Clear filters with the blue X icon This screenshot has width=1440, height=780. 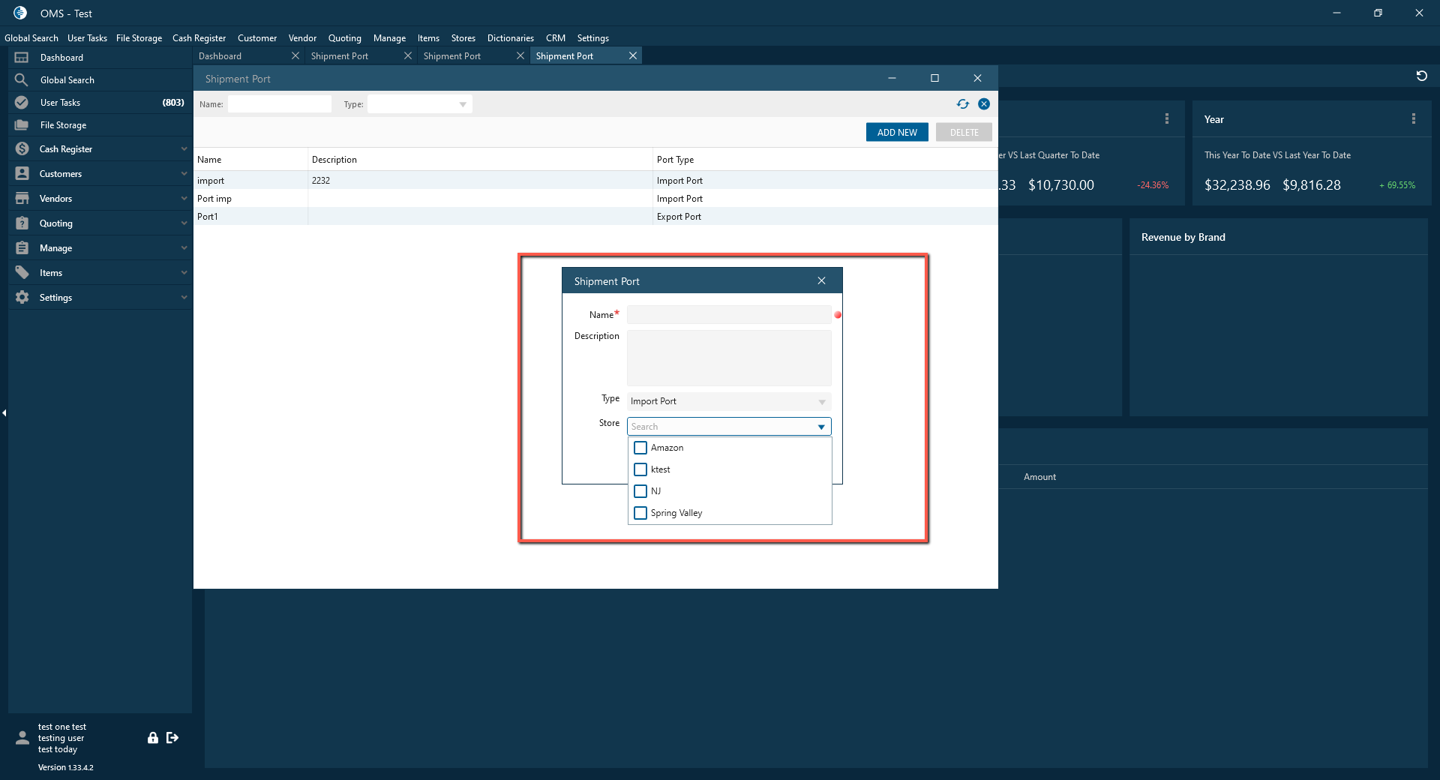click(984, 104)
